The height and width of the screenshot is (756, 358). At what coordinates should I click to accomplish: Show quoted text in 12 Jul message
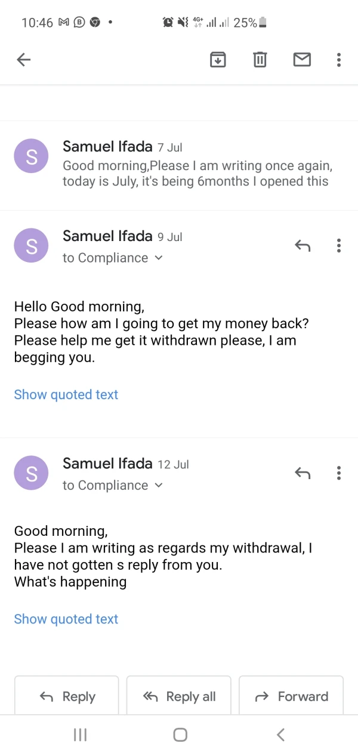66,619
